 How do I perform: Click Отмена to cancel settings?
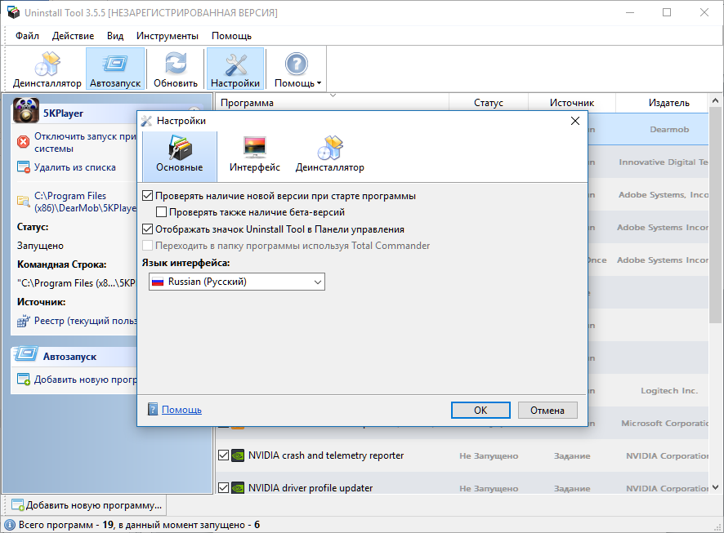click(x=547, y=410)
